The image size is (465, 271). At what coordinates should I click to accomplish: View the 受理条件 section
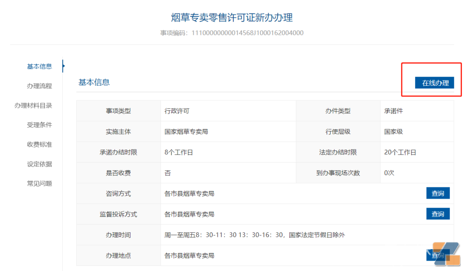39,125
